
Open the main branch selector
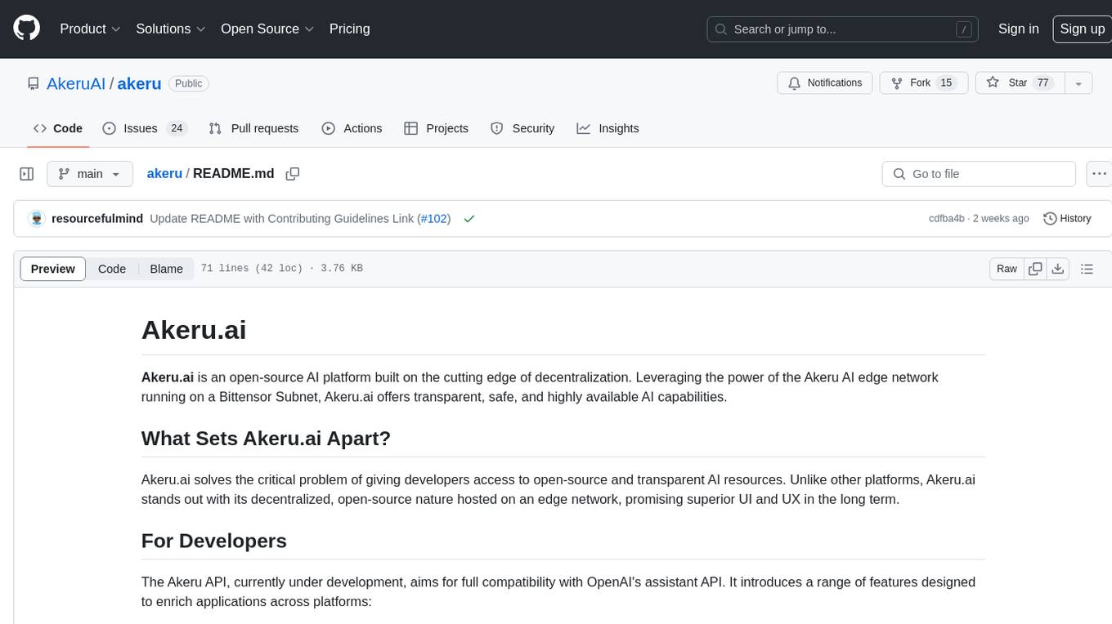(89, 174)
